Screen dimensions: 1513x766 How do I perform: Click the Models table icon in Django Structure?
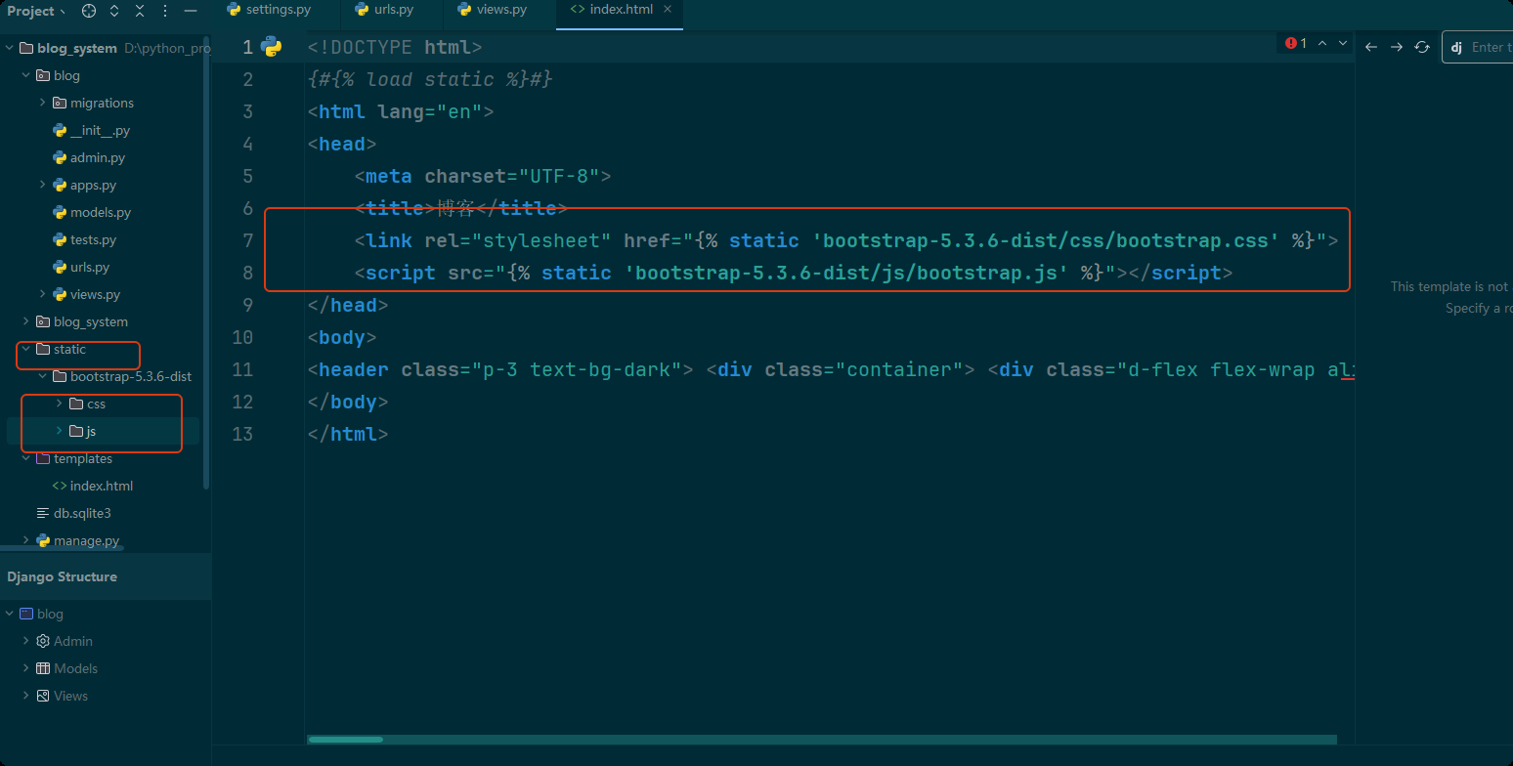coord(43,668)
